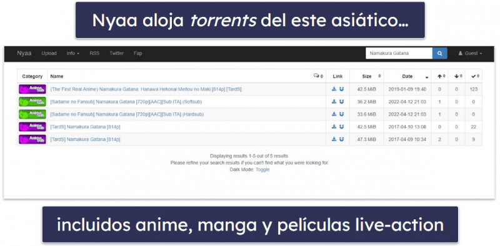Download torrent file for Hanawa Hekonai Meitou no Maki
500x246 pixels.
click(x=334, y=89)
